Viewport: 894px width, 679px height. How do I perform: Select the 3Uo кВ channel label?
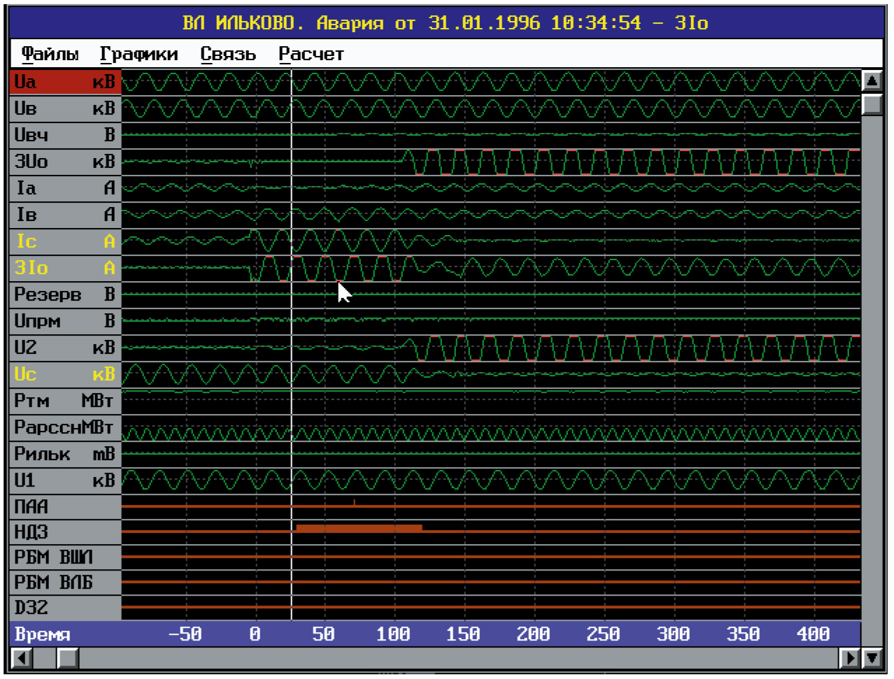click(x=65, y=162)
